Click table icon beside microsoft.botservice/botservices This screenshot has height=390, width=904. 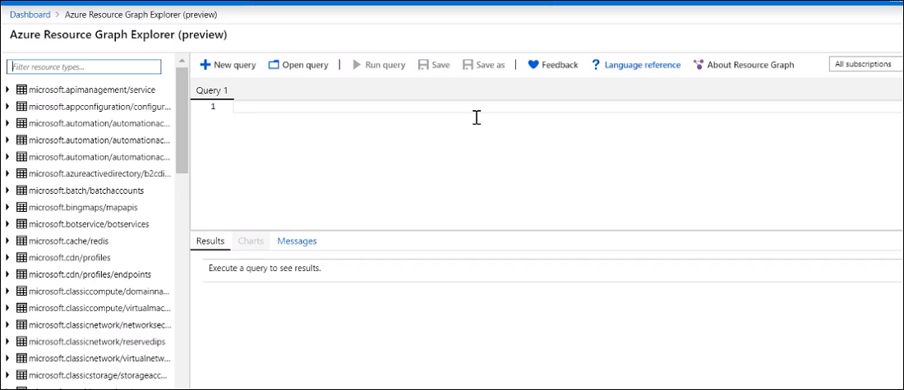pos(22,223)
